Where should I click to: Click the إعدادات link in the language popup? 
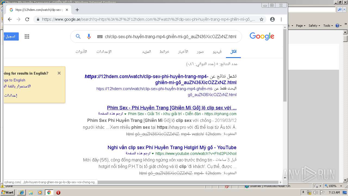click(x=11, y=96)
